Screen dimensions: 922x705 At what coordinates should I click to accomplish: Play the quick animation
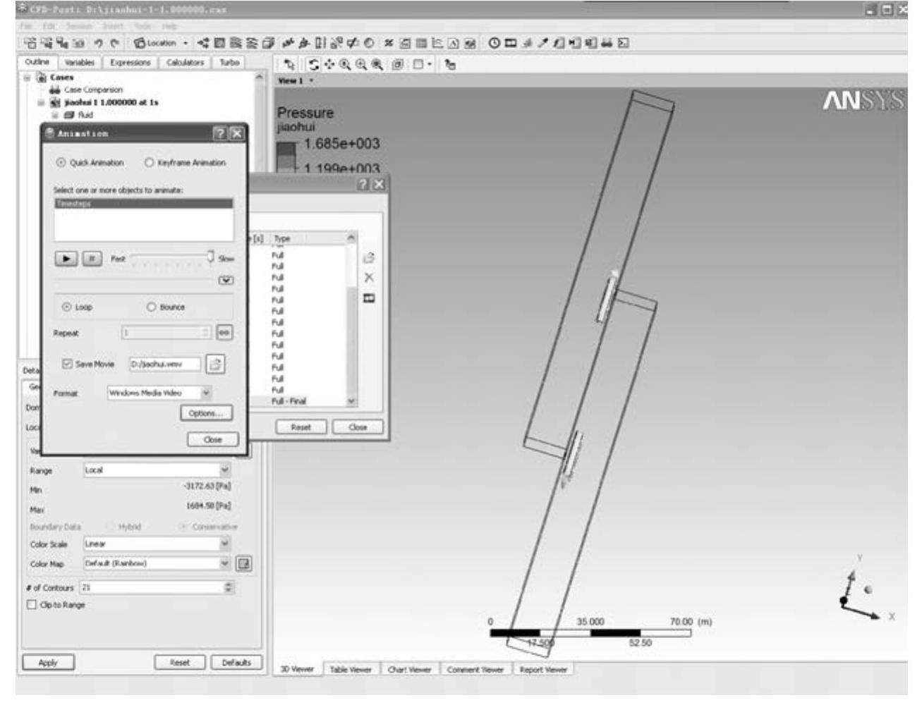[66, 259]
